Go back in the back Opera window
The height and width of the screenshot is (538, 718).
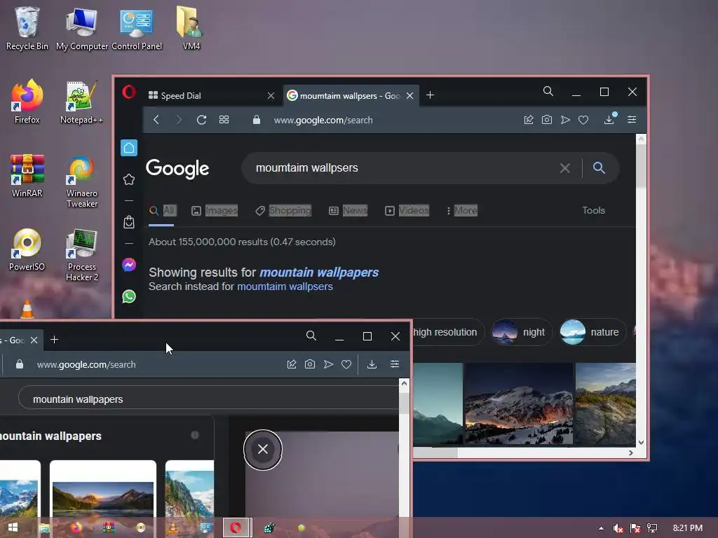(156, 120)
